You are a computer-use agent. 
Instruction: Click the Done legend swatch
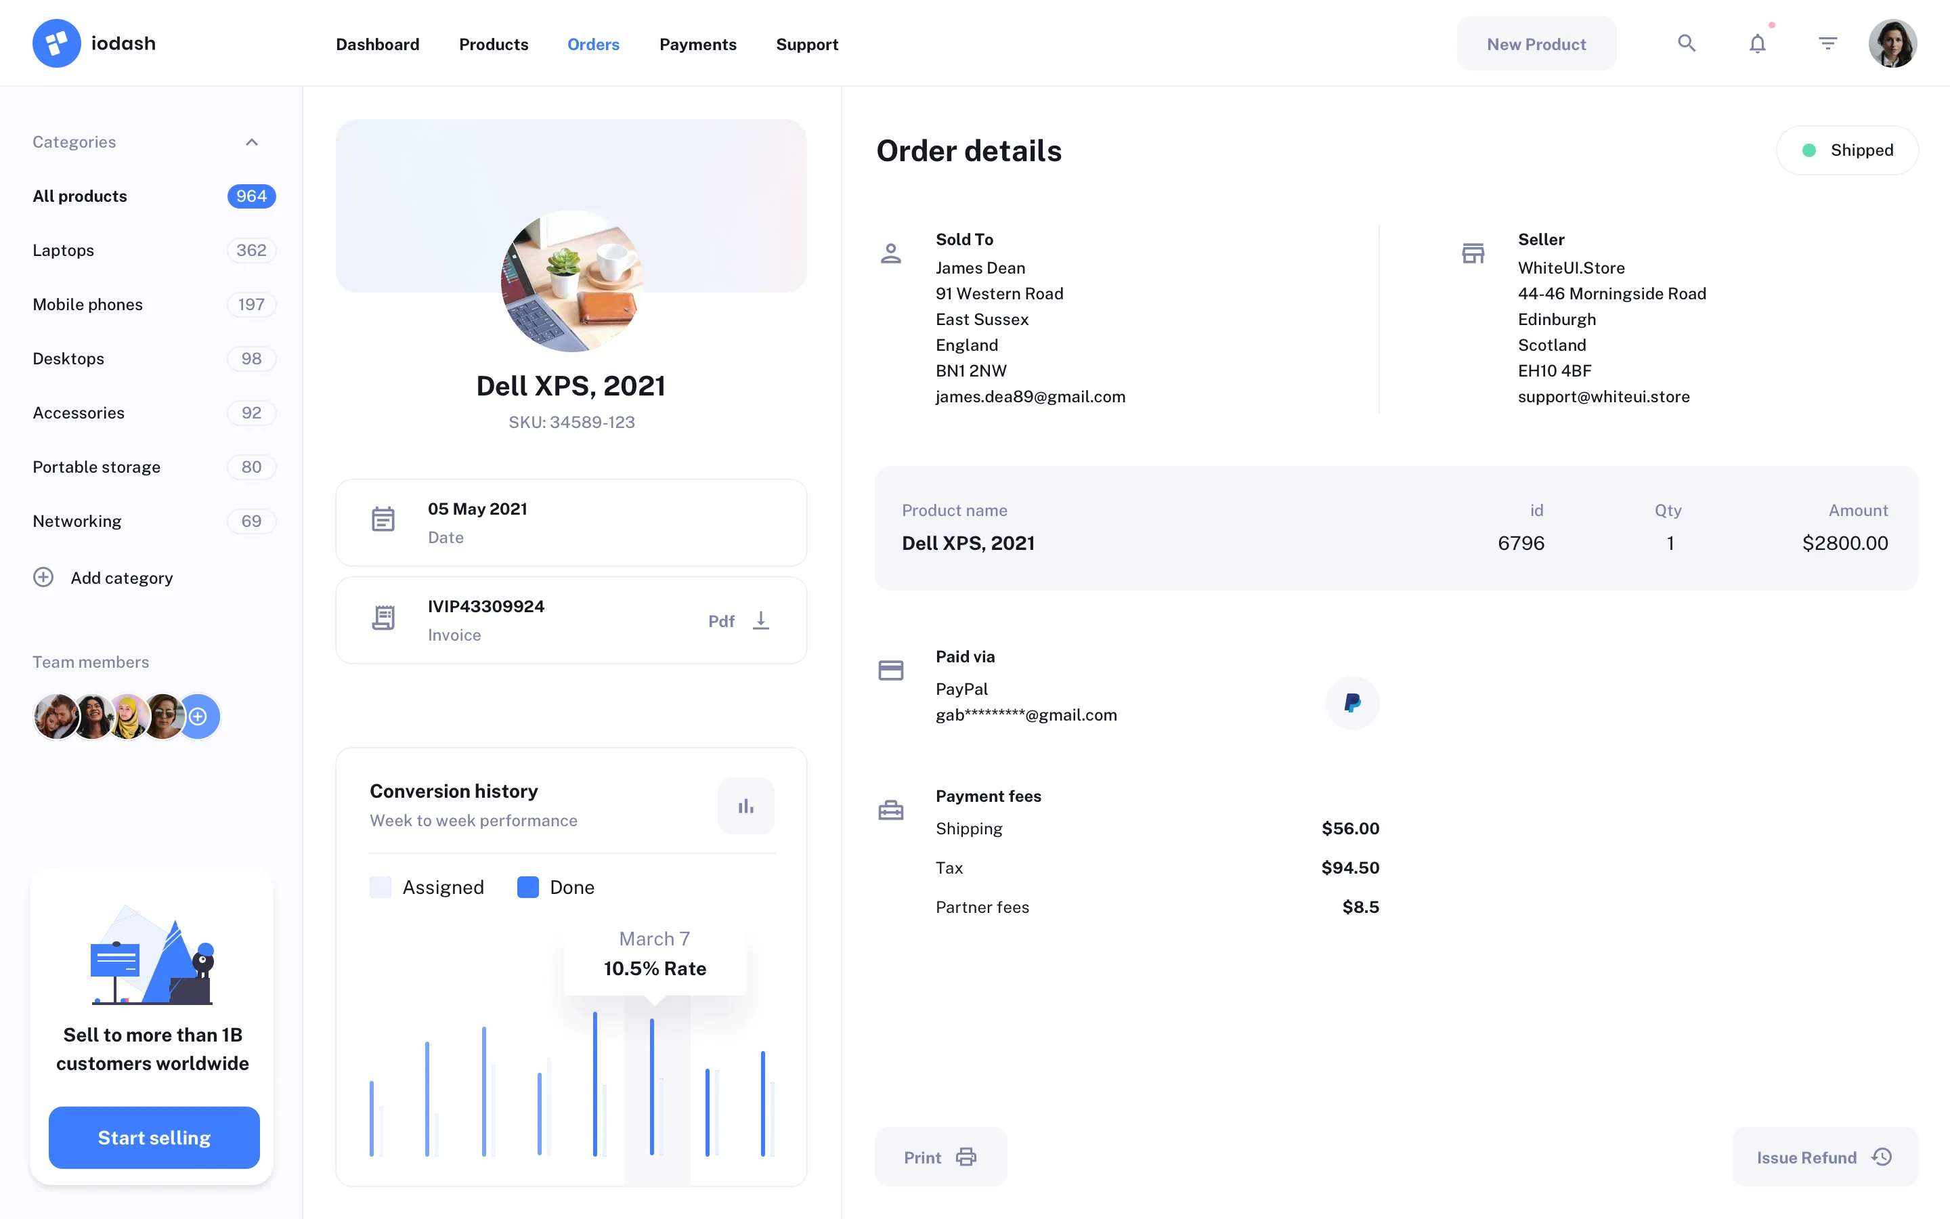click(x=528, y=886)
